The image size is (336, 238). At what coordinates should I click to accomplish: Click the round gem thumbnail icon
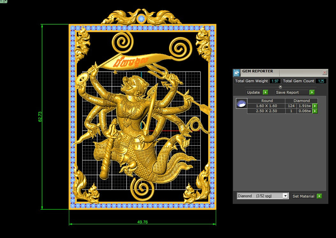pos(242,104)
